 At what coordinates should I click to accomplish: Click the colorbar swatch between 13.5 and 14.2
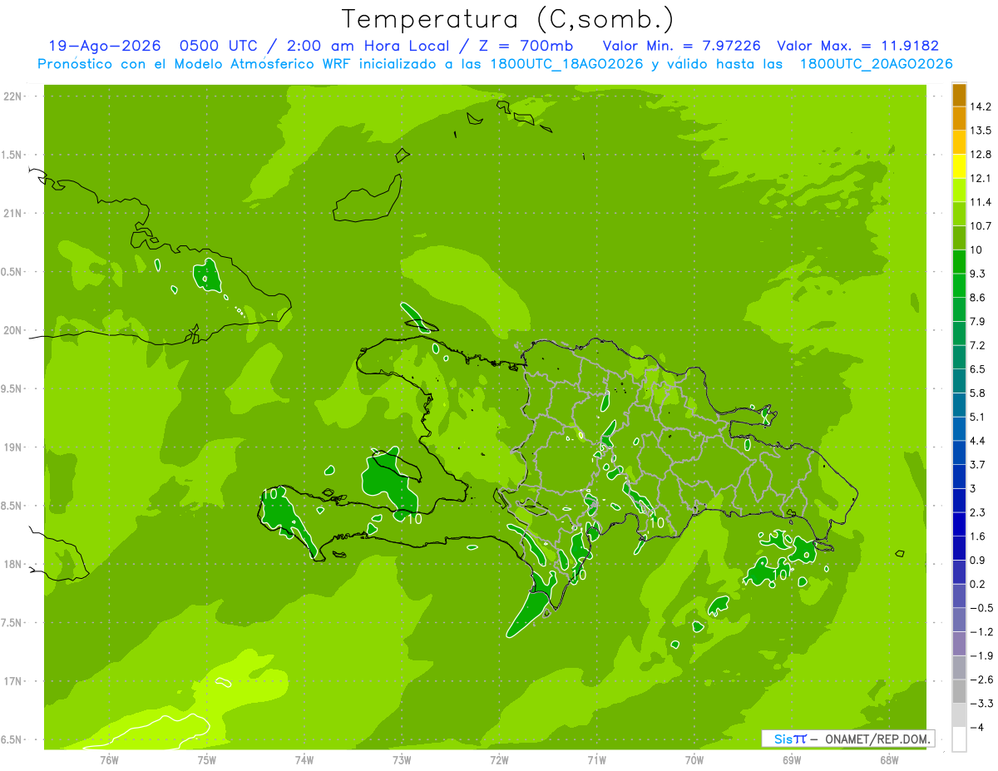click(959, 118)
